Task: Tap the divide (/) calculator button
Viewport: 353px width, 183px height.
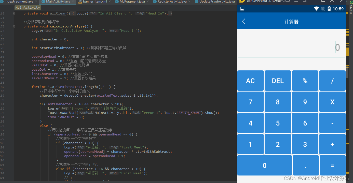Action: 332,81
